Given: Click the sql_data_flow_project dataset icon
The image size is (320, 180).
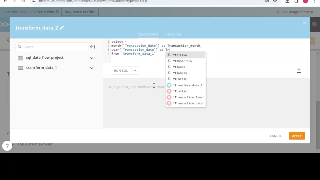Looking at the screenshot, I should (x=21, y=58).
